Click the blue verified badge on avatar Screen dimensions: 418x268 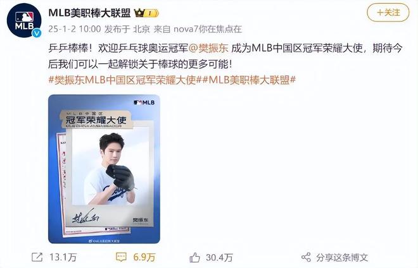coord(37,33)
